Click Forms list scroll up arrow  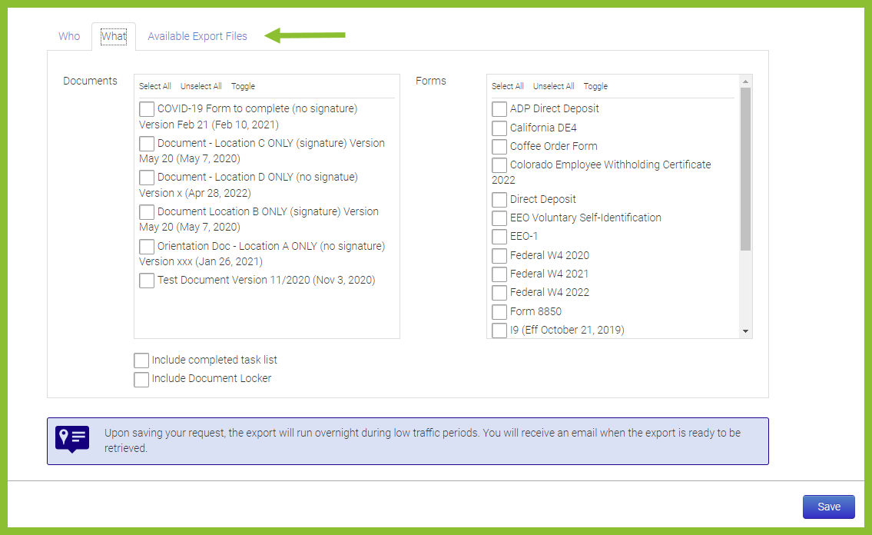[746, 81]
